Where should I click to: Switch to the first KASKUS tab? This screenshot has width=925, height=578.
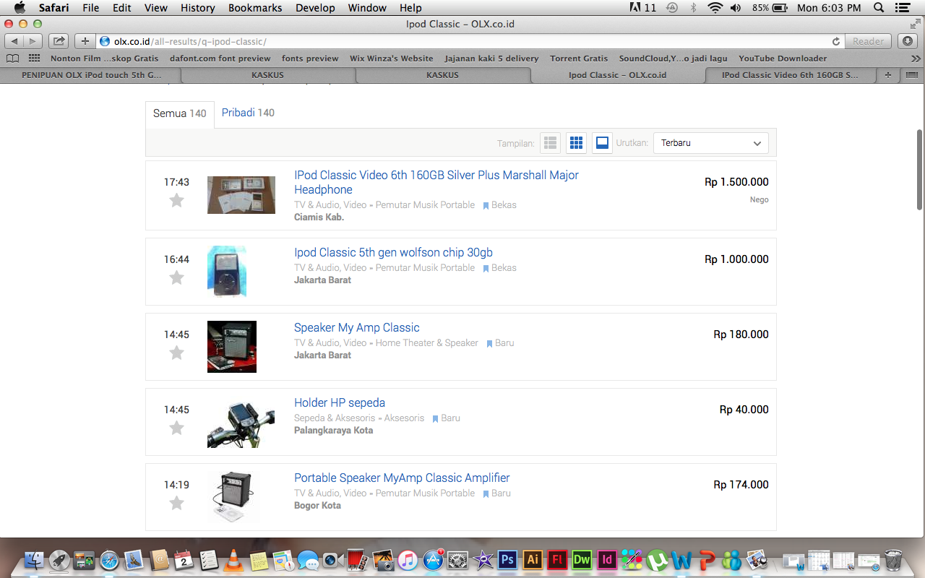tap(267, 75)
